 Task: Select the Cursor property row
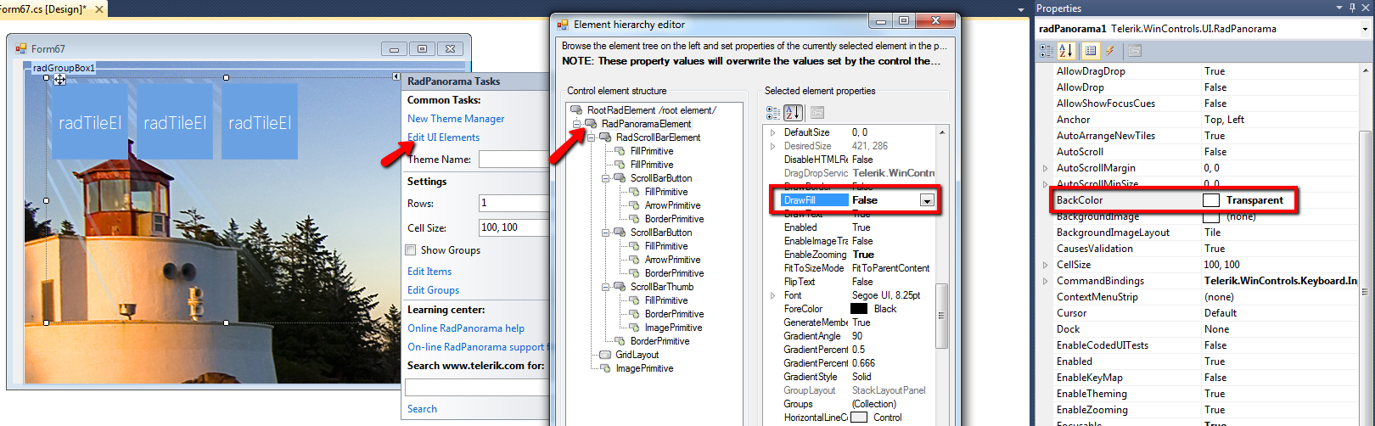[x=1204, y=313]
